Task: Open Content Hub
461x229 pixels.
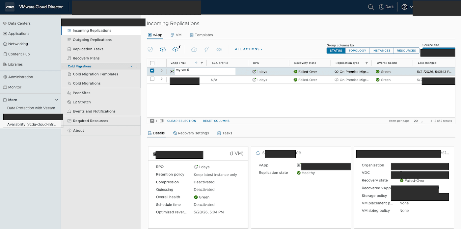Action: [16, 54]
